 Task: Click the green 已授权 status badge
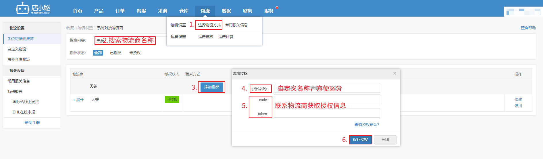click(172, 99)
